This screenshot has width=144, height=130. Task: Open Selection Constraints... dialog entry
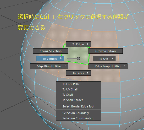tap(78, 118)
